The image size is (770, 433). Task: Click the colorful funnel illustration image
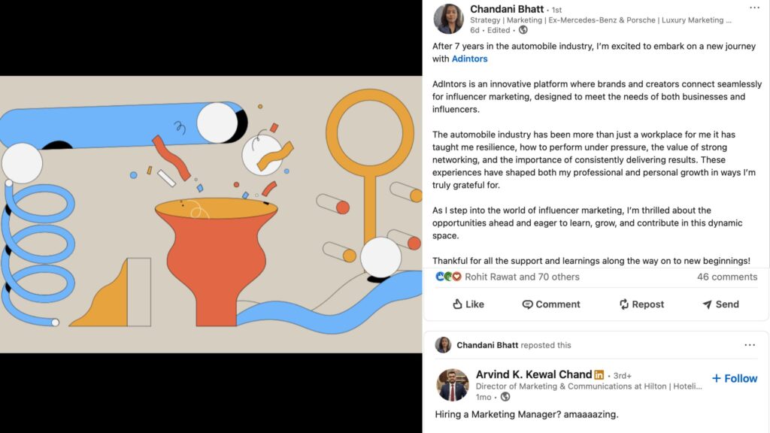pyautogui.click(x=211, y=214)
